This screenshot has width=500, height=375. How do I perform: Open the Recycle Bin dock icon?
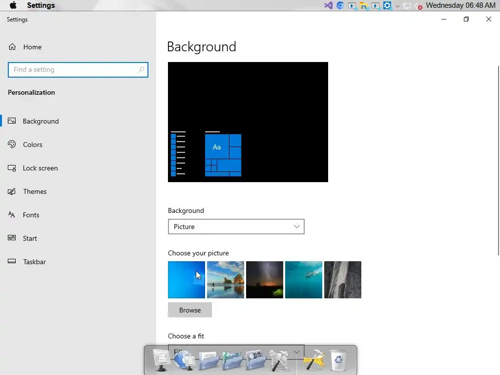tap(338, 360)
